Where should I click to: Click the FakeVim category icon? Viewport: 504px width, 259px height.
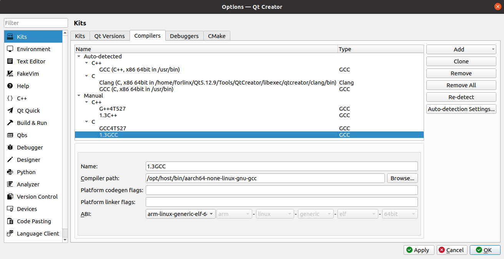[10, 74]
